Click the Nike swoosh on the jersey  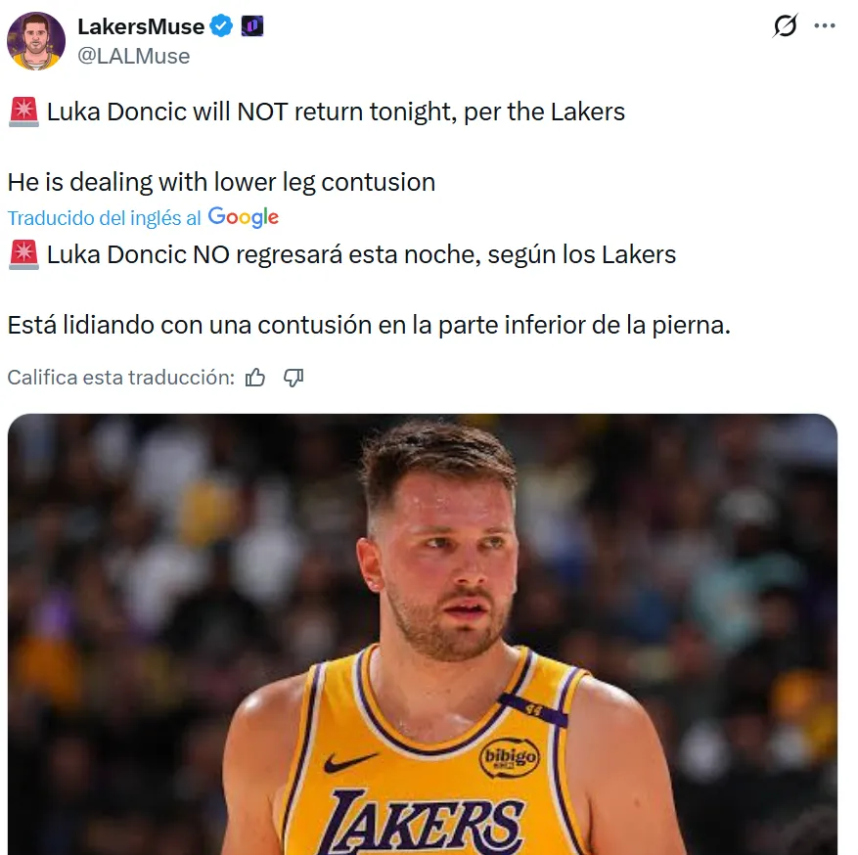349,761
